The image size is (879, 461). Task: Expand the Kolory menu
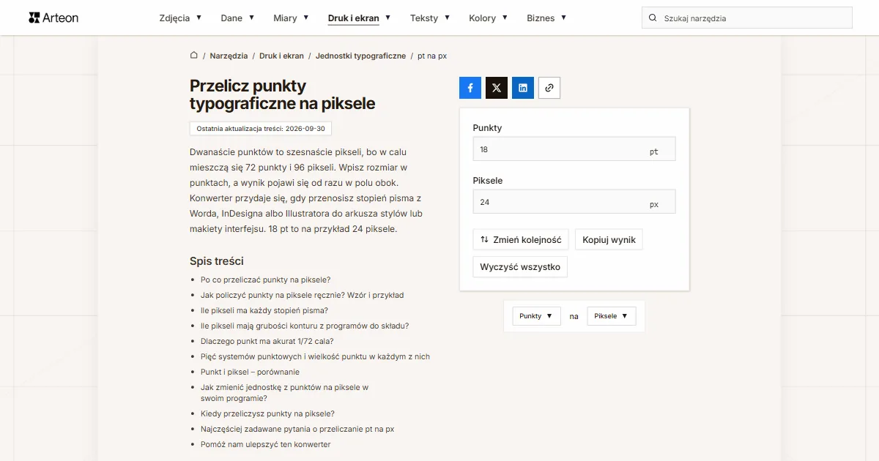point(489,18)
